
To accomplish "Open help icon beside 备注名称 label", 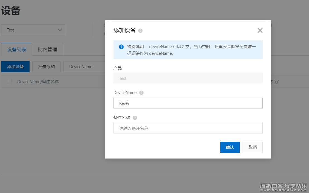I will point(135,118).
